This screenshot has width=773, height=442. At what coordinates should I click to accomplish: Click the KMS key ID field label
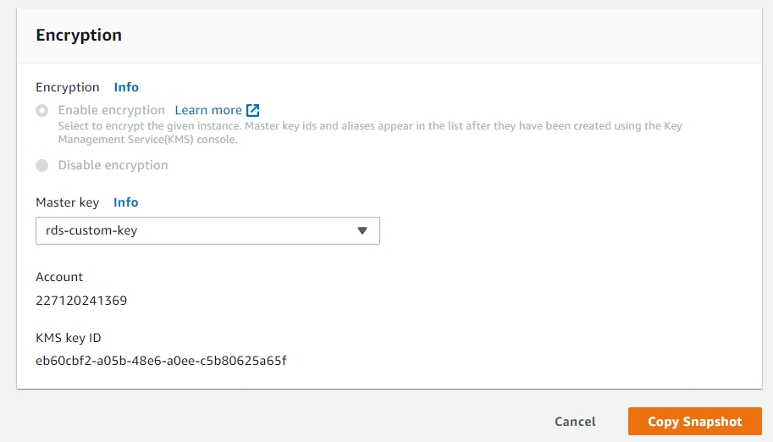tap(69, 338)
